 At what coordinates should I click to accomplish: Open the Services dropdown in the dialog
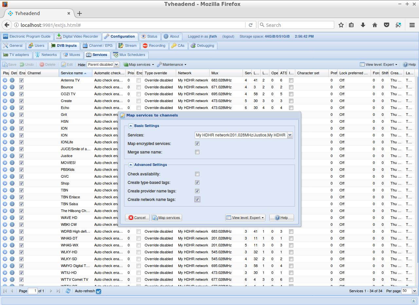tap(289, 135)
